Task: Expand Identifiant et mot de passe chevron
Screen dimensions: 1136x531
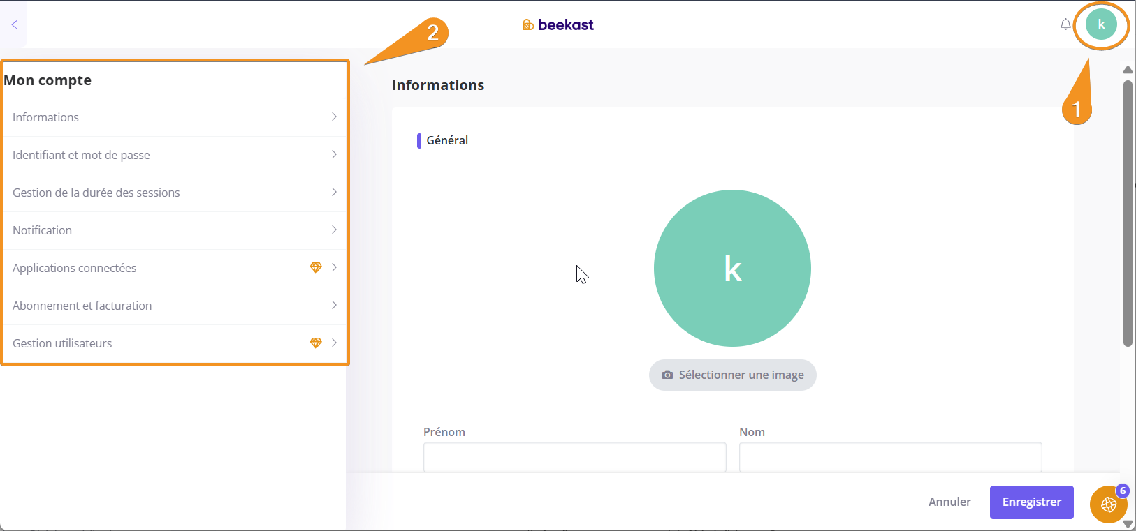Action: coord(334,155)
